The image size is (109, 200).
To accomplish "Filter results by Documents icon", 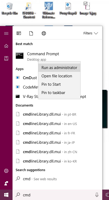I will click(x=31, y=33).
